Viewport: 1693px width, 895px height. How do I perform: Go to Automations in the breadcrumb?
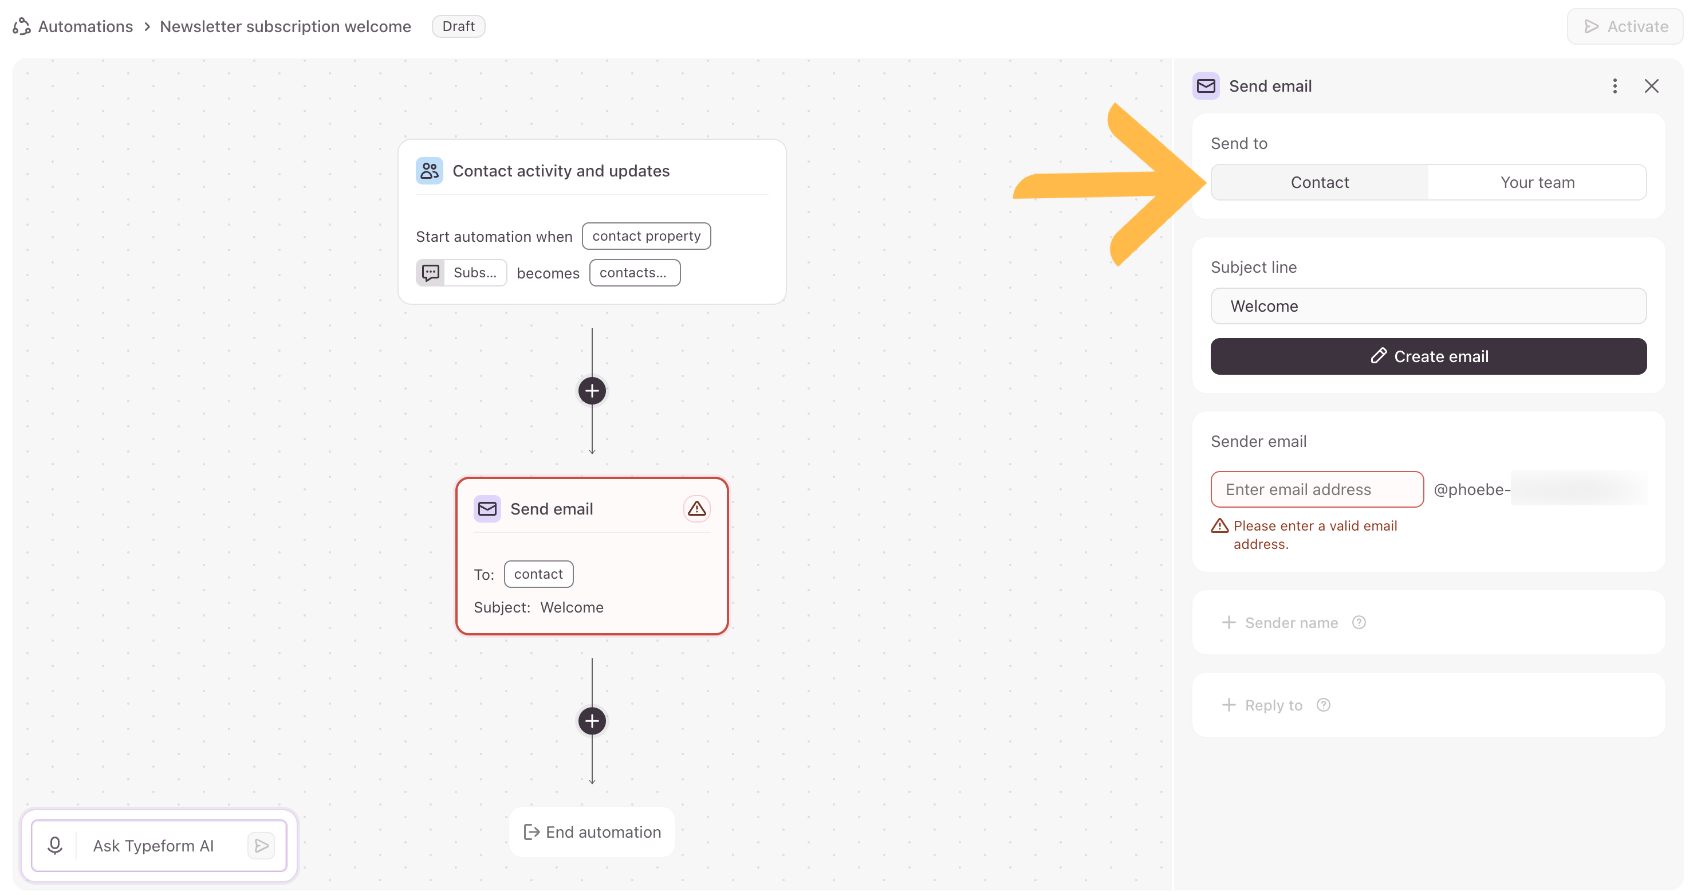(85, 26)
